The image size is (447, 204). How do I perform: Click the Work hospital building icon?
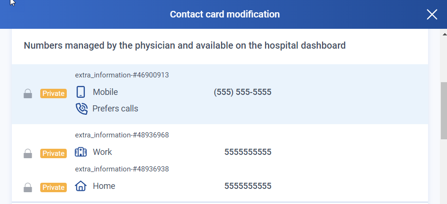(x=80, y=152)
